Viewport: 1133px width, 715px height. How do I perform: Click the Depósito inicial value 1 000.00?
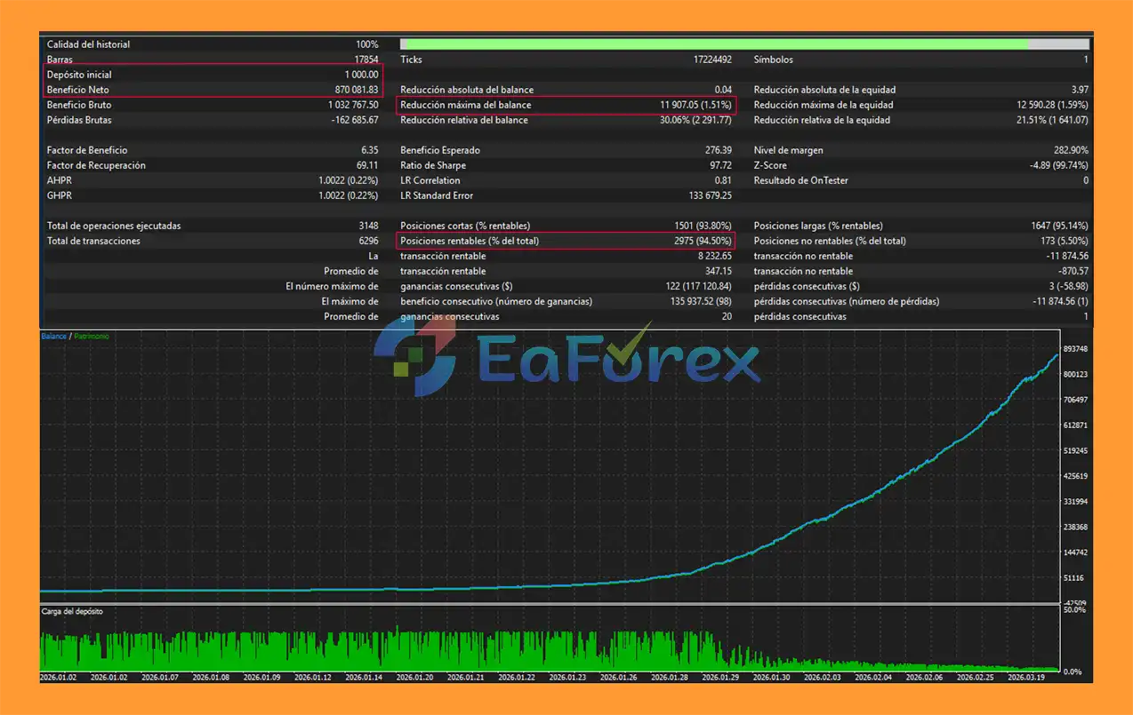[361, 75]
